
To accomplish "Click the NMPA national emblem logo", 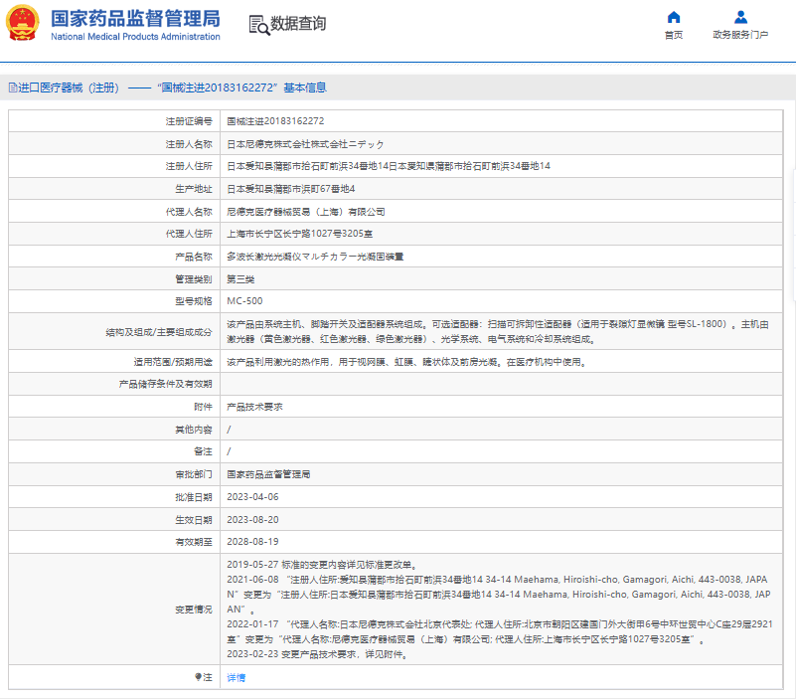I will tap(24, 24).
